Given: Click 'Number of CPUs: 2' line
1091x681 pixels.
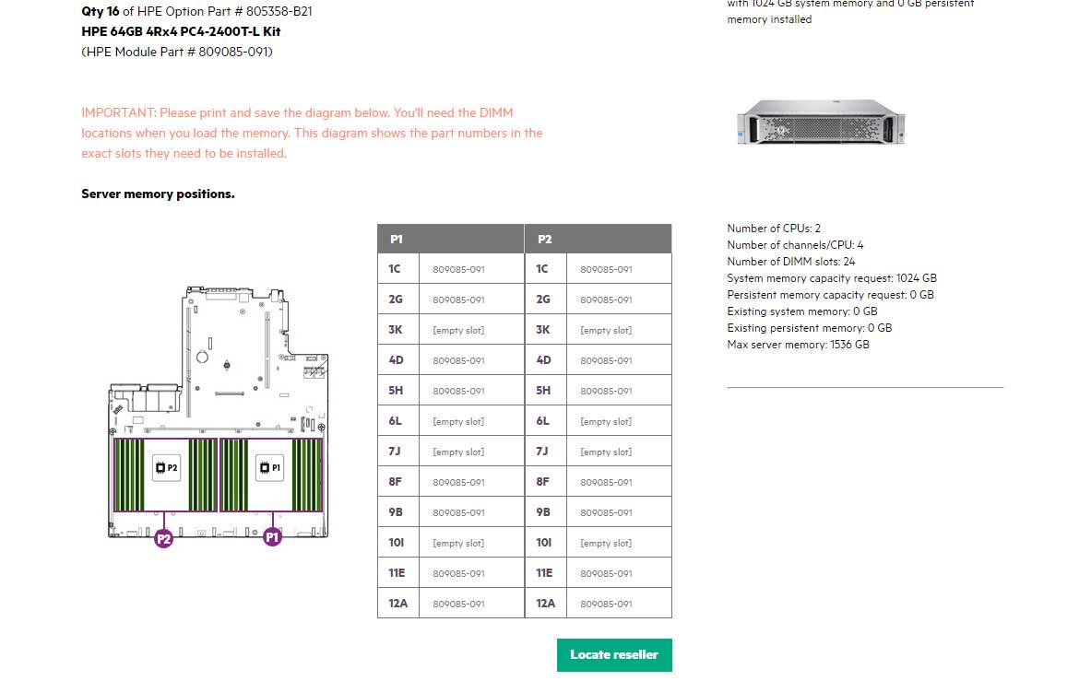Looking at the screenshot, I should 774,228.
